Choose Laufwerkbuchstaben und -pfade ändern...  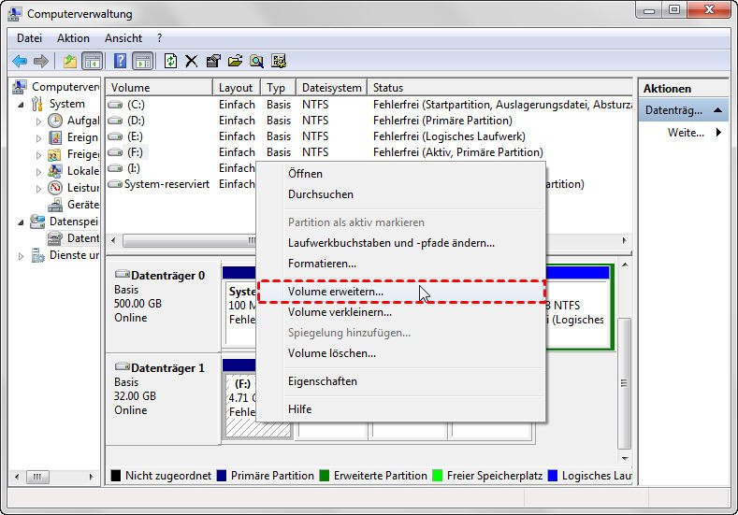coord(402,243)
